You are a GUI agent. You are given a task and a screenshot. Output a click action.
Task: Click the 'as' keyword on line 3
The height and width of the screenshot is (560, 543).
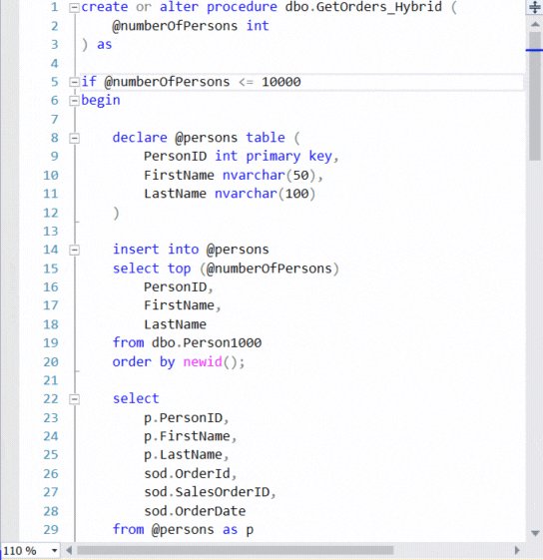(105, 45)
